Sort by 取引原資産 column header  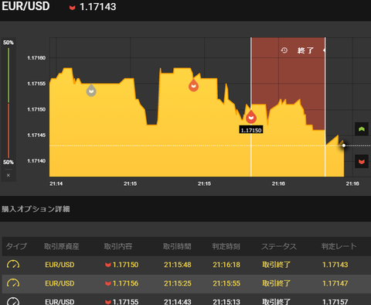click(x=62, y=246)
